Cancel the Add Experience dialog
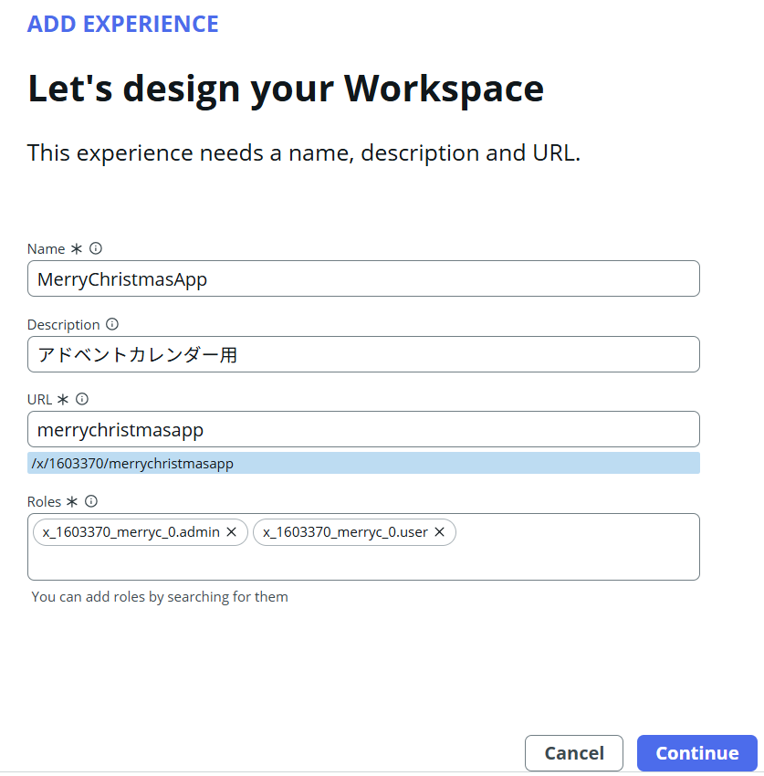 point(574,753)
